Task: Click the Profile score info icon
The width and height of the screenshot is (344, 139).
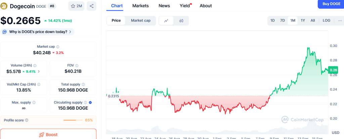Action: click(27, 120)
